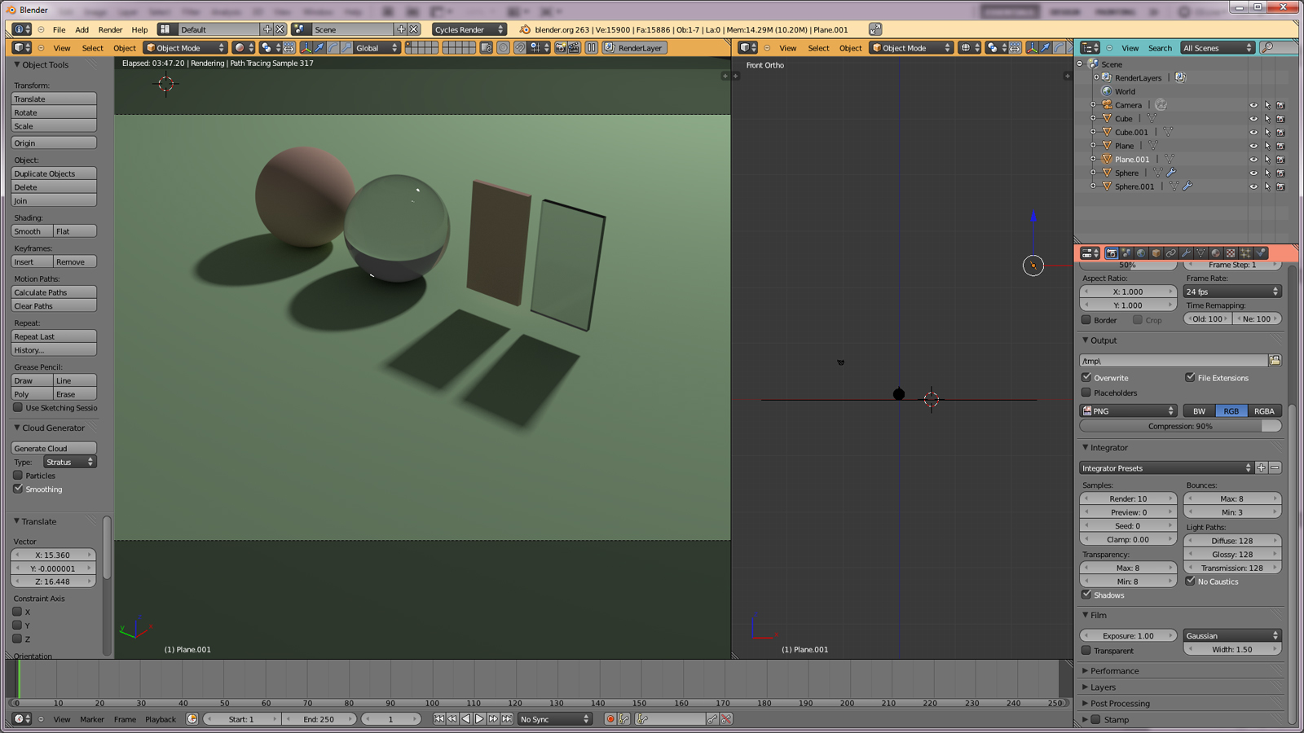Open the Cycles Render engine dropdown
Screen dimensions: 1304x733
pyautogui.click(x=469, y=29)
